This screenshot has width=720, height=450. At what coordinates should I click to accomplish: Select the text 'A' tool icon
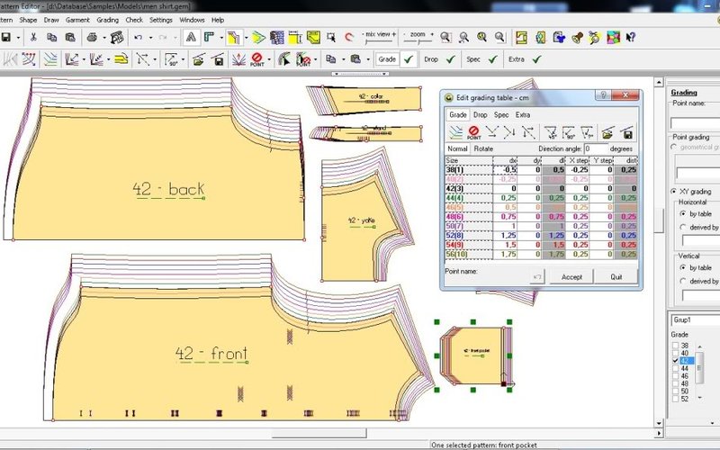pyautogui.click(x=191, y=38)
